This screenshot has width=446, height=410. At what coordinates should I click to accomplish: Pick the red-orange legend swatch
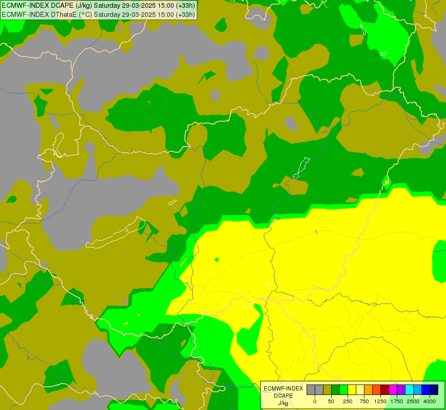[x=377, y=390]
